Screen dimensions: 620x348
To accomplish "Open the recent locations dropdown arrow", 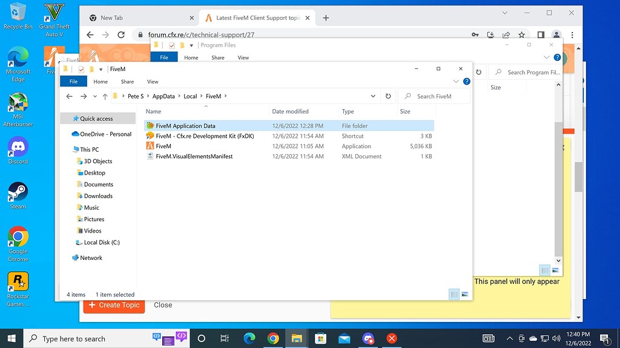I will (x=94, y=96).
